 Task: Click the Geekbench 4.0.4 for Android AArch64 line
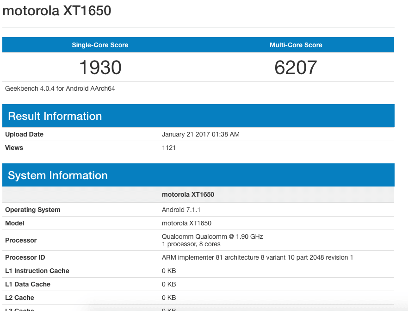(60, 88)
